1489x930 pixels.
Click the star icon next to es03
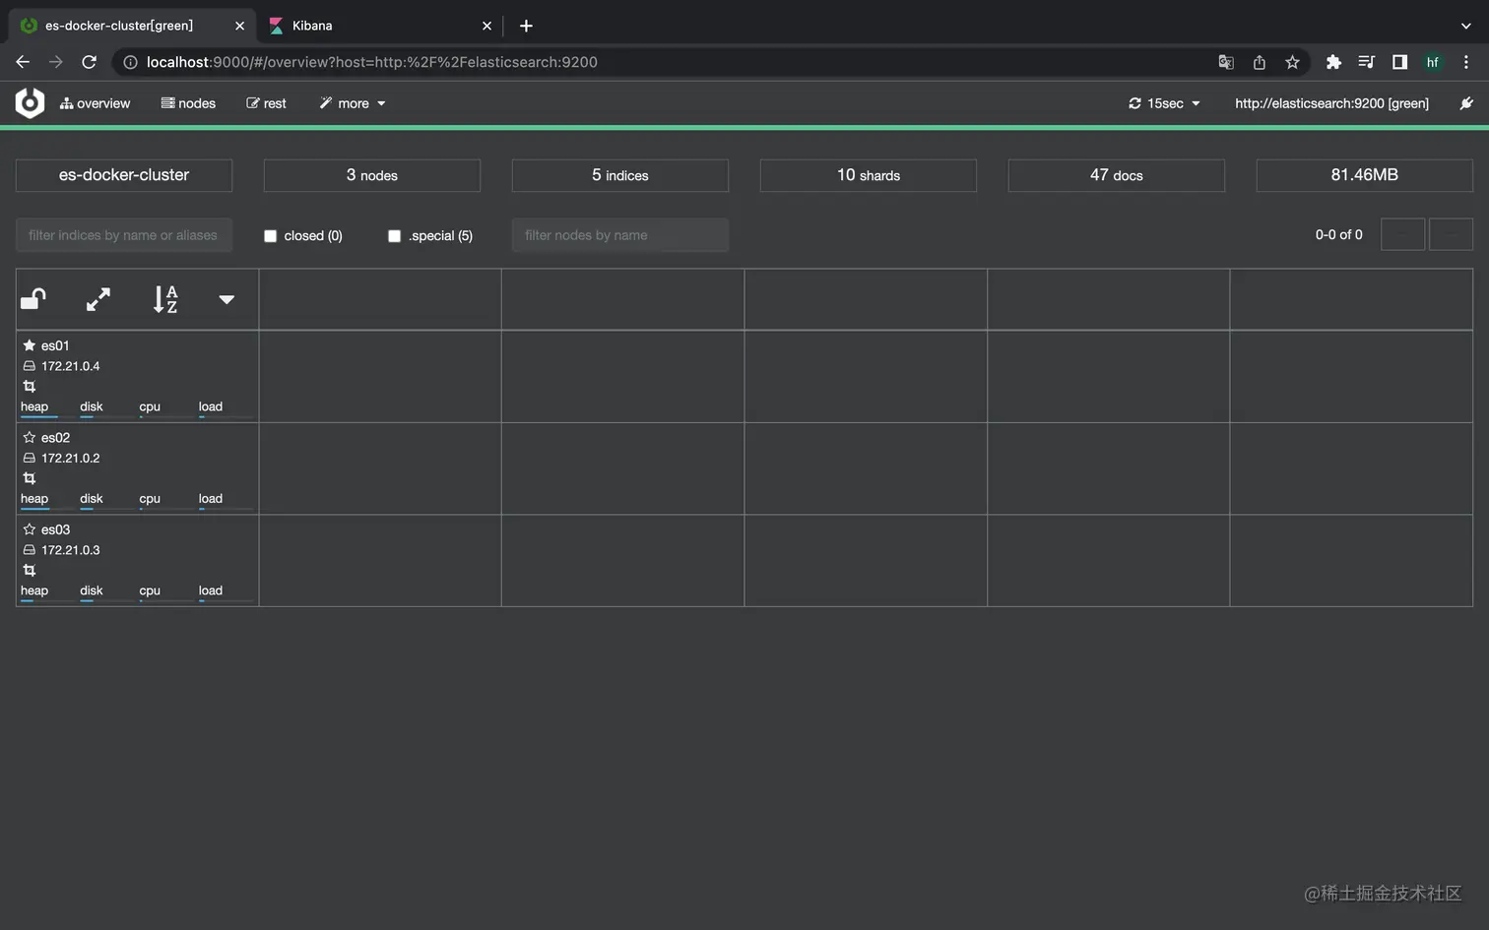pyautogui.click(x=30, y=529)
